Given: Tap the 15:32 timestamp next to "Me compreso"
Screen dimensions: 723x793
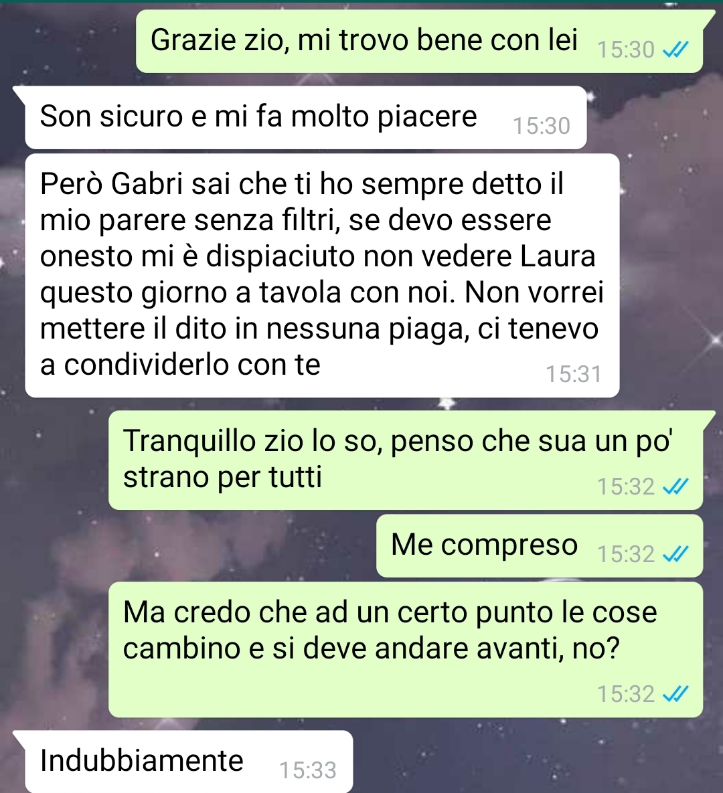Looking at the screenshot, I should (x=626, y=554).
